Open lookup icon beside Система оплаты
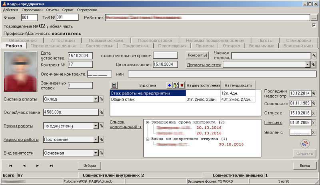The width and height of the screenshot is (320, 185). pyautogui.click(x=101, y=99)
